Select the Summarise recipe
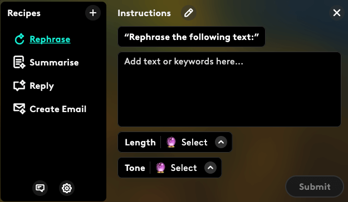 click(54, 62)
